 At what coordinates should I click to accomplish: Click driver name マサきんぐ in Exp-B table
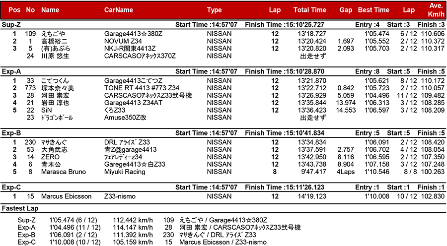(x=54, y=142)
